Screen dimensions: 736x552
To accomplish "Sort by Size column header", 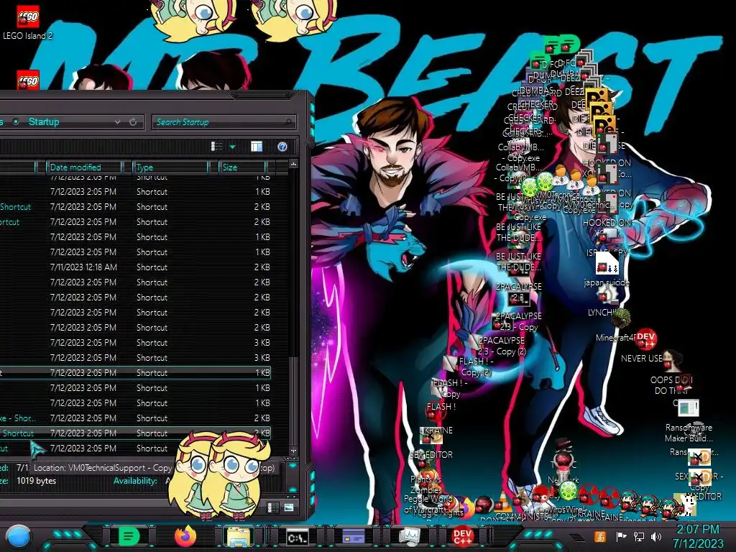I will click(242, 167).
